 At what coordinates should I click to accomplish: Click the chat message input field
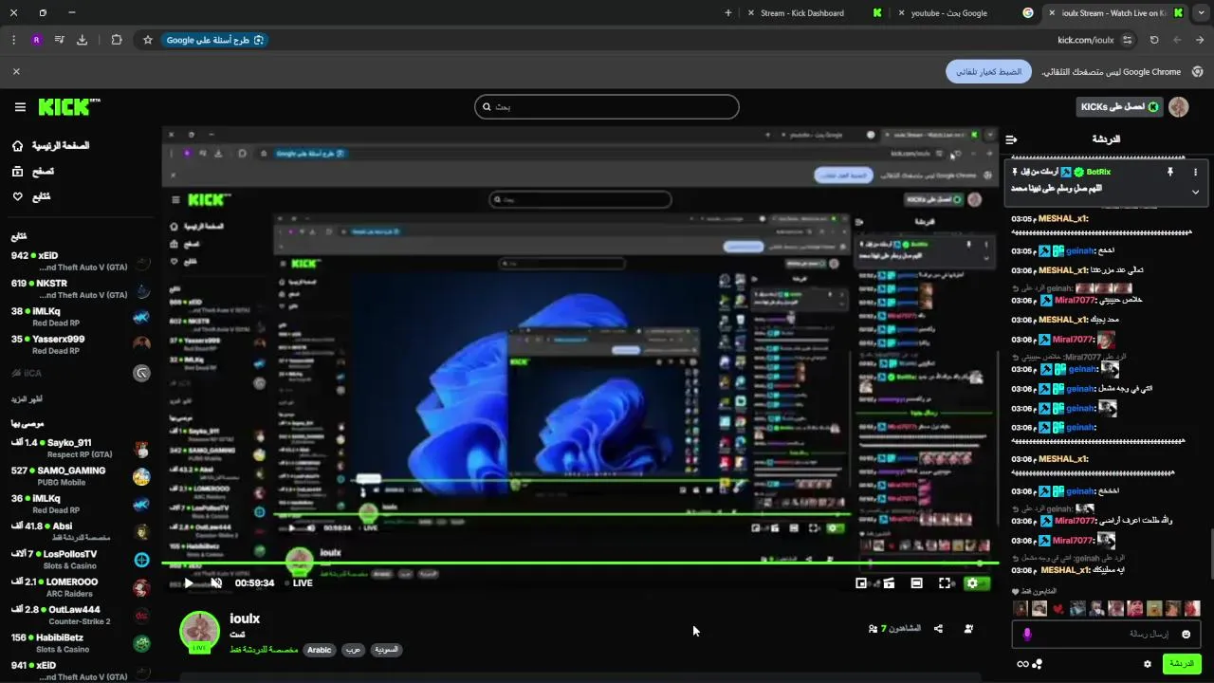(1108, 634)
